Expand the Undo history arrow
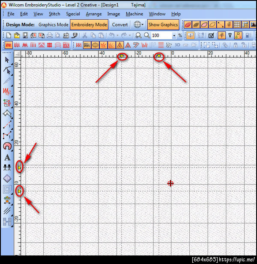The height and width of the screenshot is (264, 257). [117, 36]
